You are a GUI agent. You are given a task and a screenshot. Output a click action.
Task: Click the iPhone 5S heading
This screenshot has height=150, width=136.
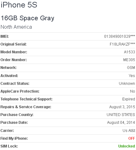click(x=19, y=5)
